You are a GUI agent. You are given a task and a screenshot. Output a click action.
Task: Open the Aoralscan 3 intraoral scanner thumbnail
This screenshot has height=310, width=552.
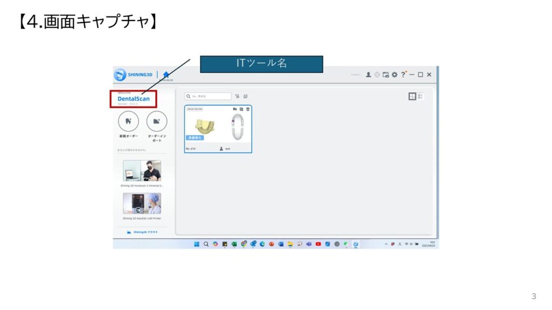pos(142,171)
